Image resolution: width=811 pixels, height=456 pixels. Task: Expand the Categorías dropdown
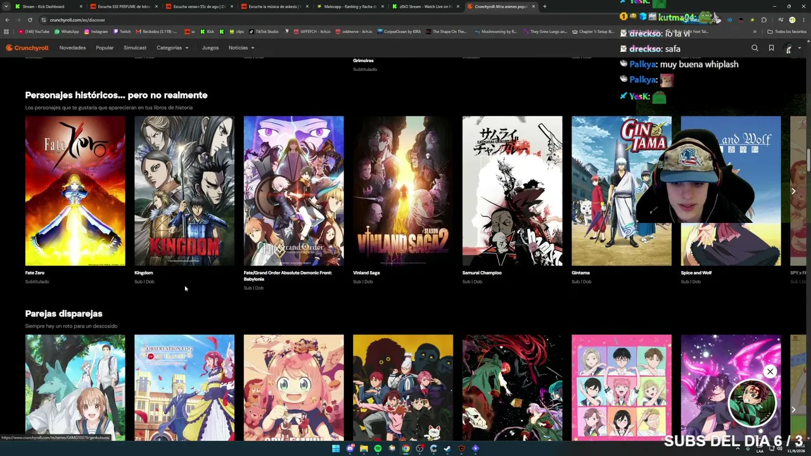[x=172, y=47]
